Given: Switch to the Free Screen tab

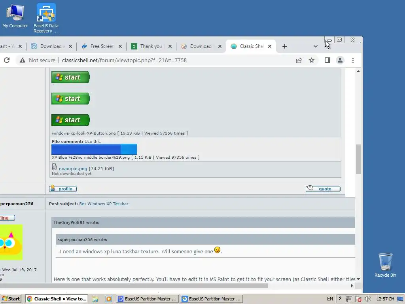Looking at the screenshot, I should point(101,46).
